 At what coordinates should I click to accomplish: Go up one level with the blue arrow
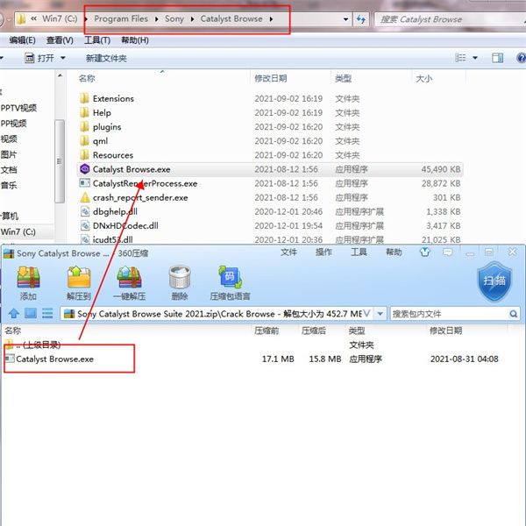[14, 314]
